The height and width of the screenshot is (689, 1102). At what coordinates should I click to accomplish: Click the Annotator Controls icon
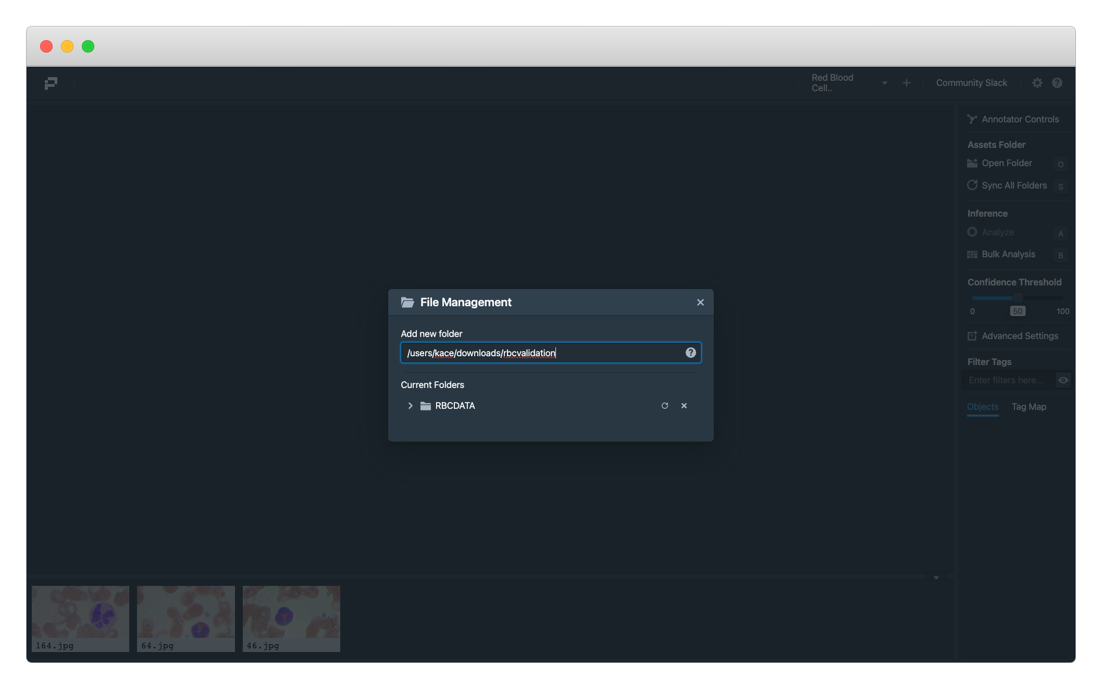tap(972, 119)
